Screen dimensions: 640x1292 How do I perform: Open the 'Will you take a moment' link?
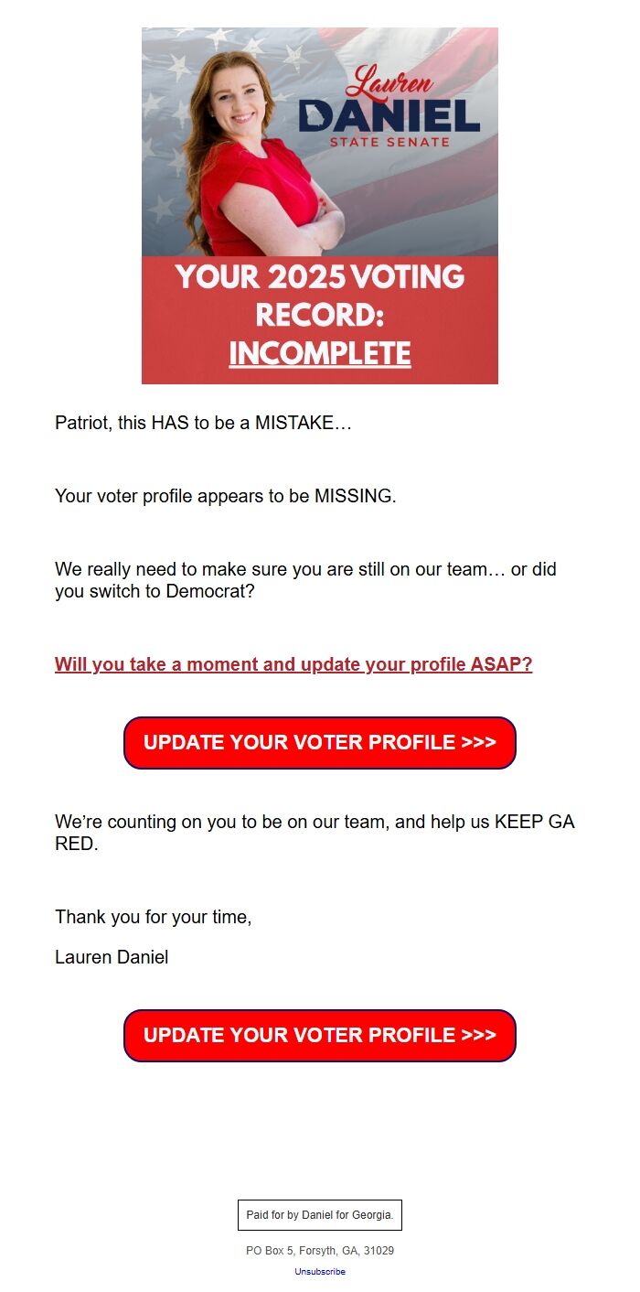click(x=293, y=664)
